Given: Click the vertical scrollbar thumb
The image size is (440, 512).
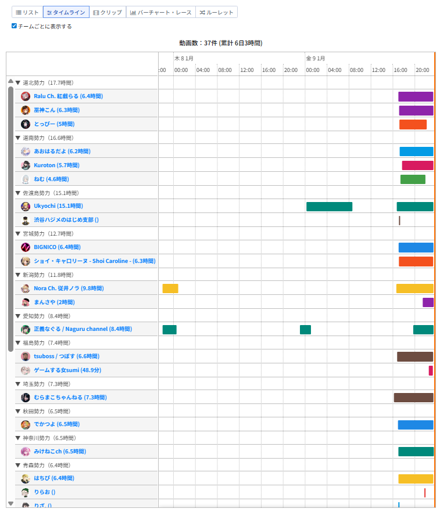Looking at the screenshot, I should (x=10, y=219).
